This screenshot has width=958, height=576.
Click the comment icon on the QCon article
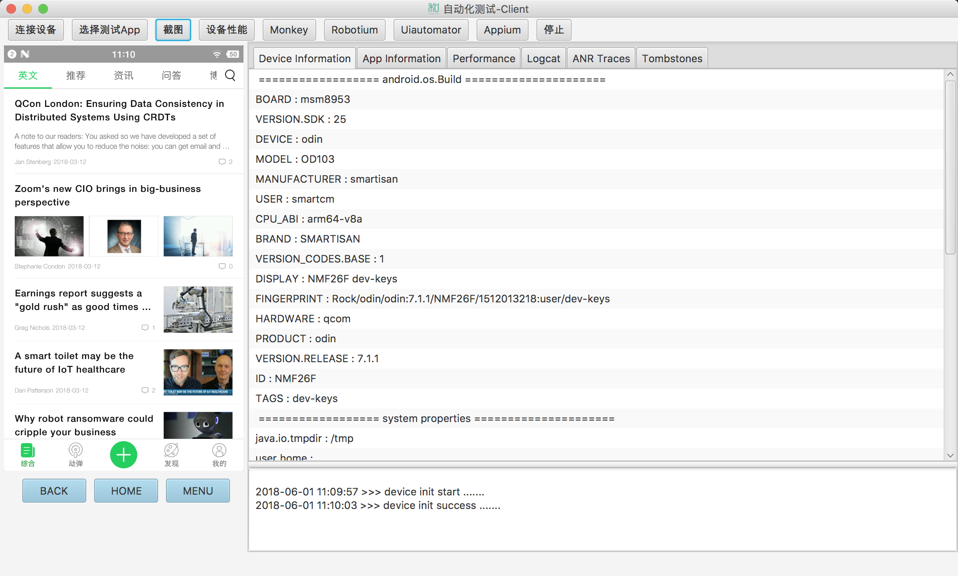pyautogui.click(x=222, y=162)
